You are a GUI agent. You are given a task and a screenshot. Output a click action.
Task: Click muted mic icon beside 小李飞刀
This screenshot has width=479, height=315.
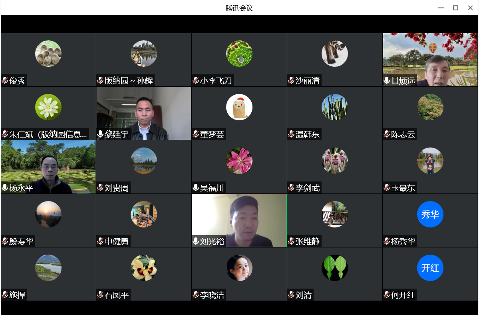pyautogui.click(x=196, y=81)
